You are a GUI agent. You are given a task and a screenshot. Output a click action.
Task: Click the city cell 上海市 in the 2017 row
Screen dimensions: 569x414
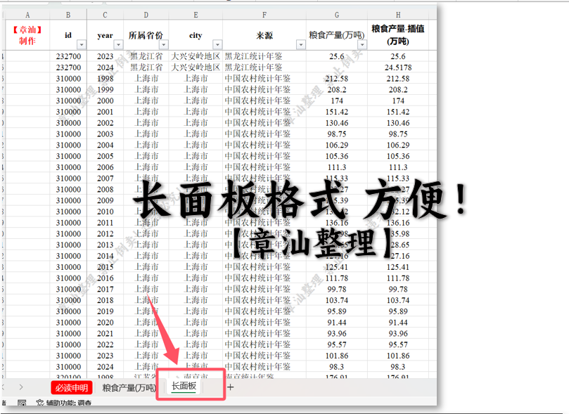(x=196, y=290)
